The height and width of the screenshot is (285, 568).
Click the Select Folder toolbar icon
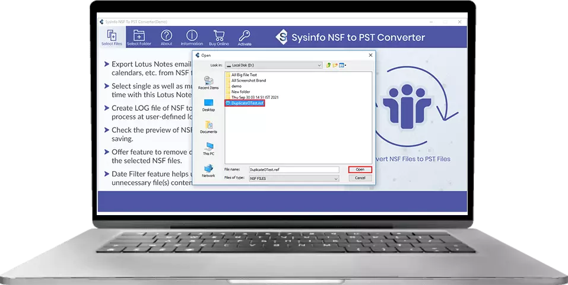point(139,37)
